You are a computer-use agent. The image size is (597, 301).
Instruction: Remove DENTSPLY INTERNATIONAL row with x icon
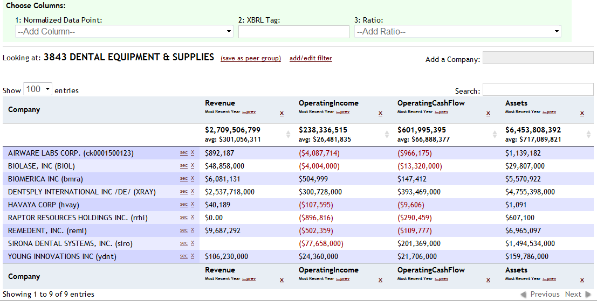point(193,192)
